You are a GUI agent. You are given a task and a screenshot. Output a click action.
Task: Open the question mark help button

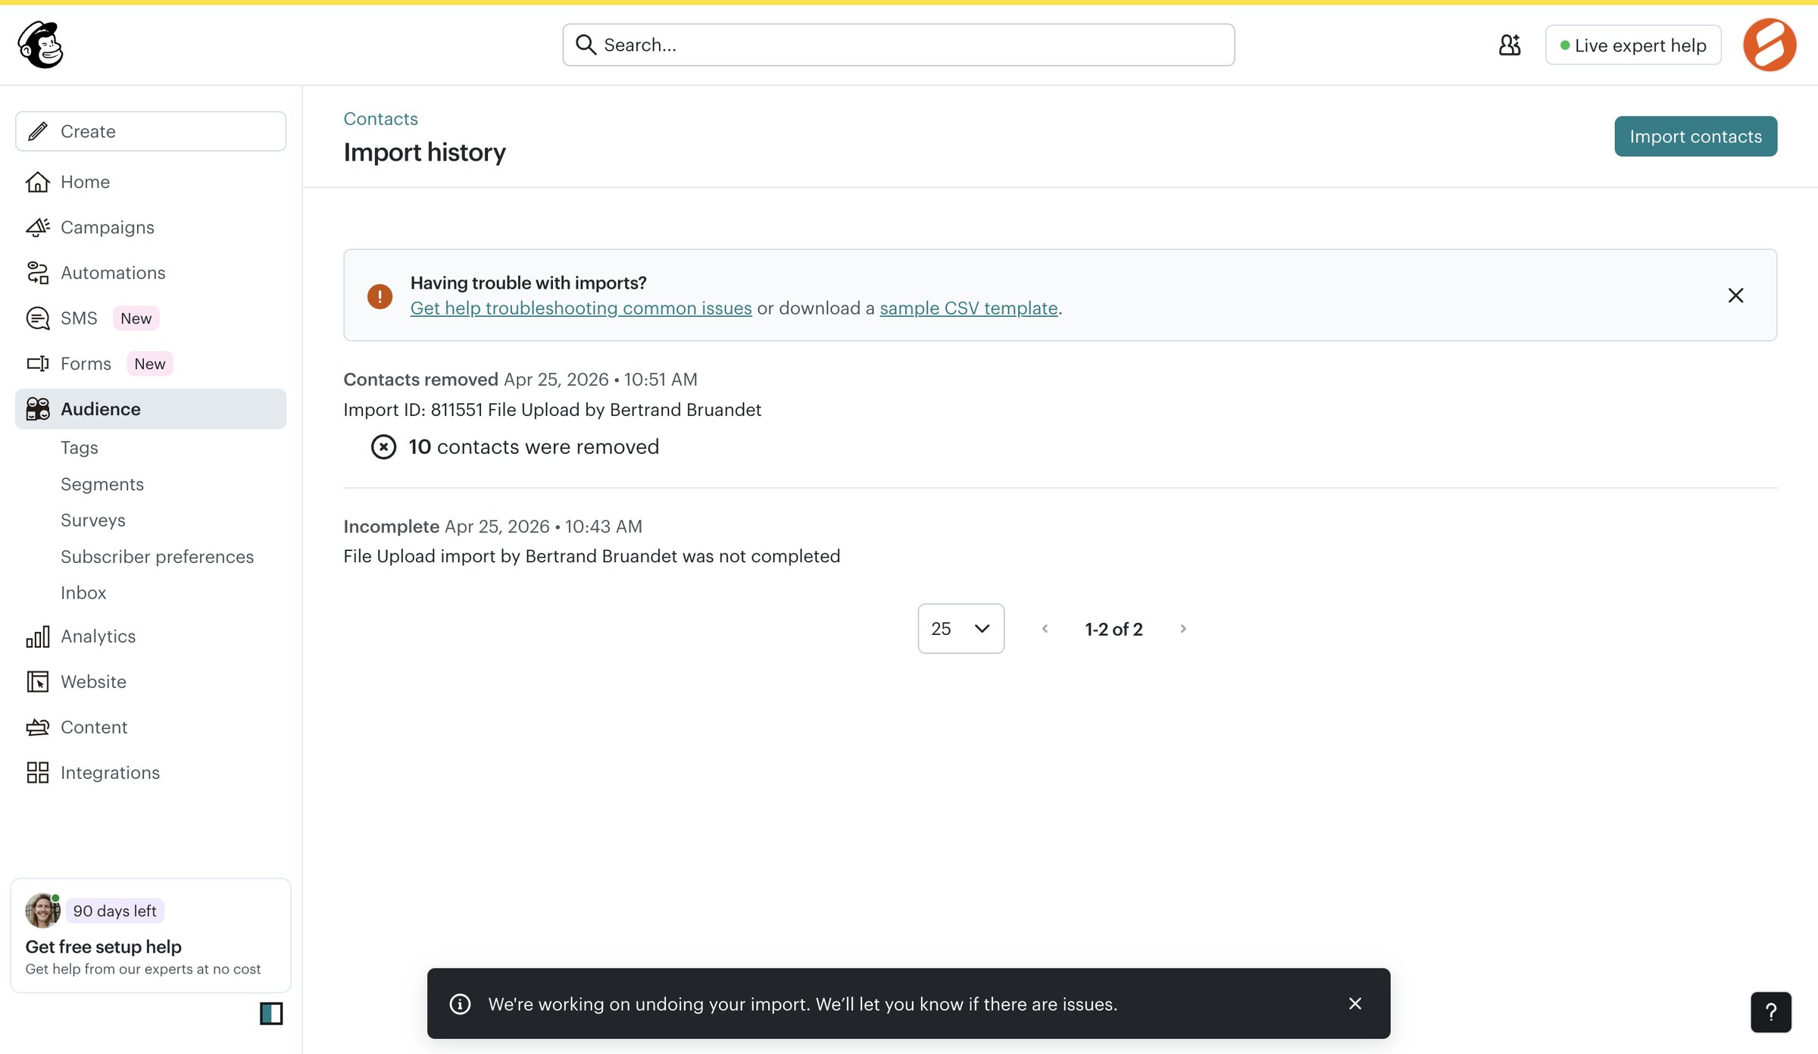1770,1012
